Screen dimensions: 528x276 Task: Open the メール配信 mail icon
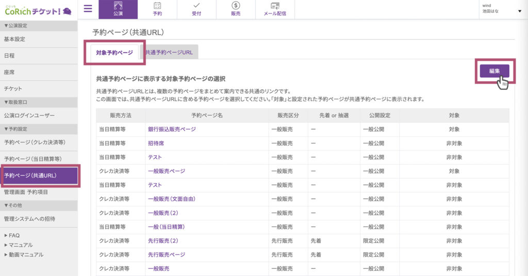pos(275,9)
